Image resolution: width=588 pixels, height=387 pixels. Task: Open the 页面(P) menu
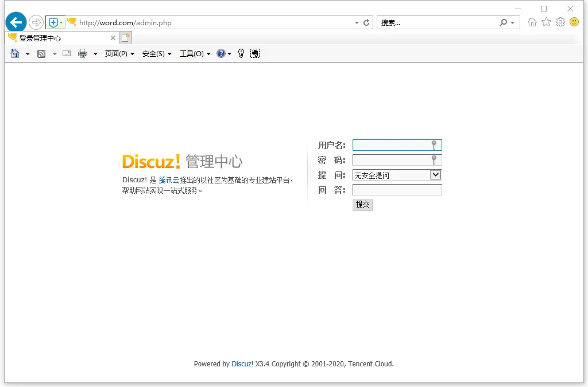click(x=119, y=54)
